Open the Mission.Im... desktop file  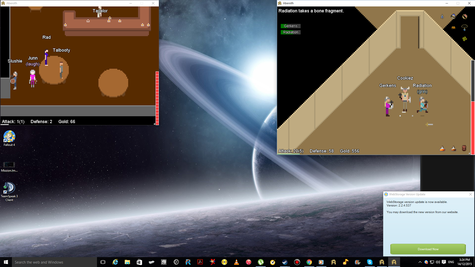pyautogui.click(x=9, y=166)
